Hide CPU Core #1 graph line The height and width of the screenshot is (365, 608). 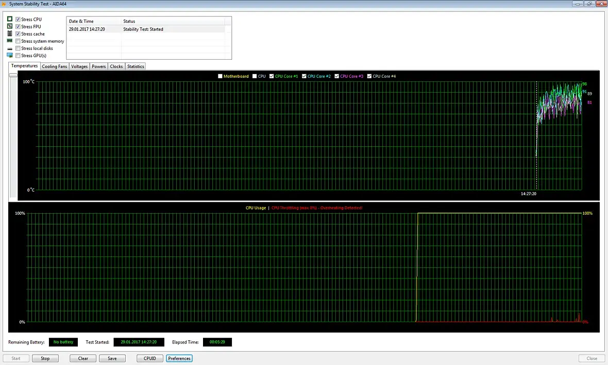[x=272, y=76]
